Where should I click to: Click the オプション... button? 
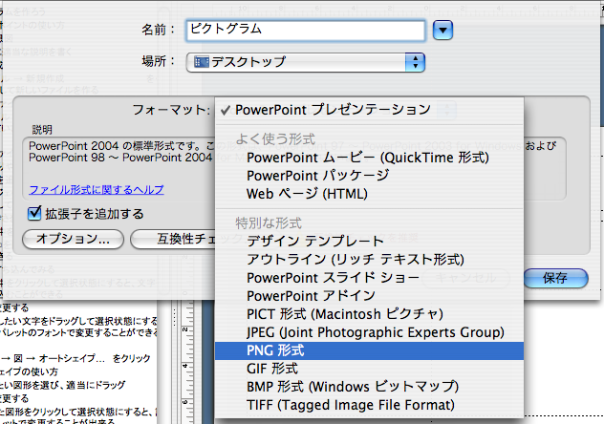[74, 240]
